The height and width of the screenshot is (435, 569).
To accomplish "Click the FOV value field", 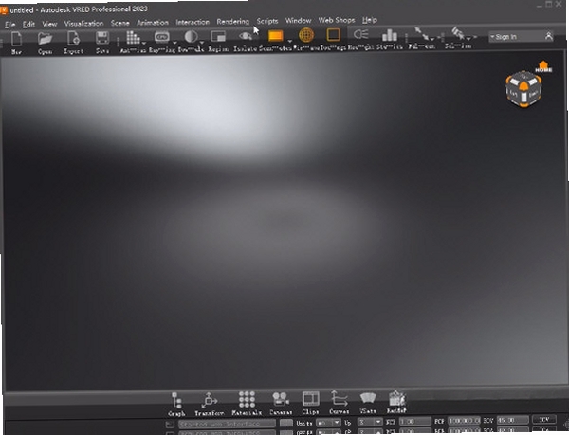I will (512, 420).
